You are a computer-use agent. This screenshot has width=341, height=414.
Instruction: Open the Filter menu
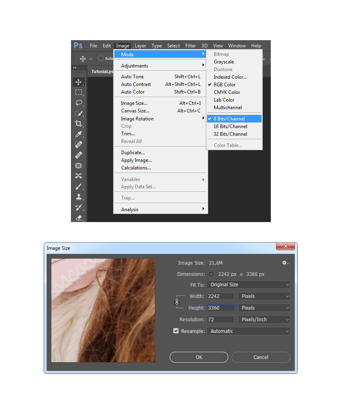coord(191,46)
